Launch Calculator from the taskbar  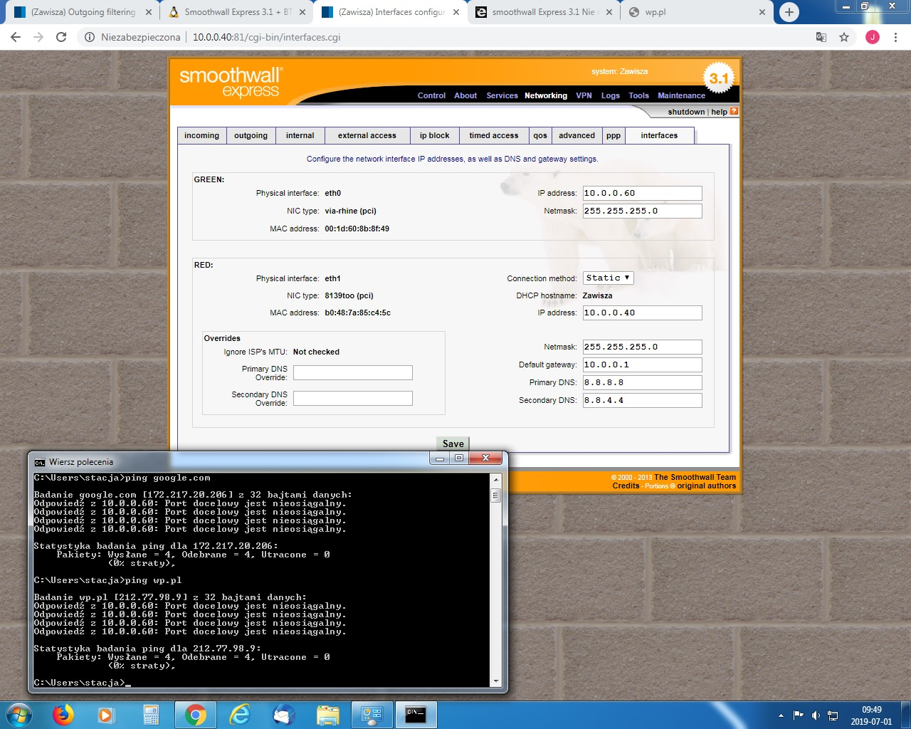[x=150, y=715]
